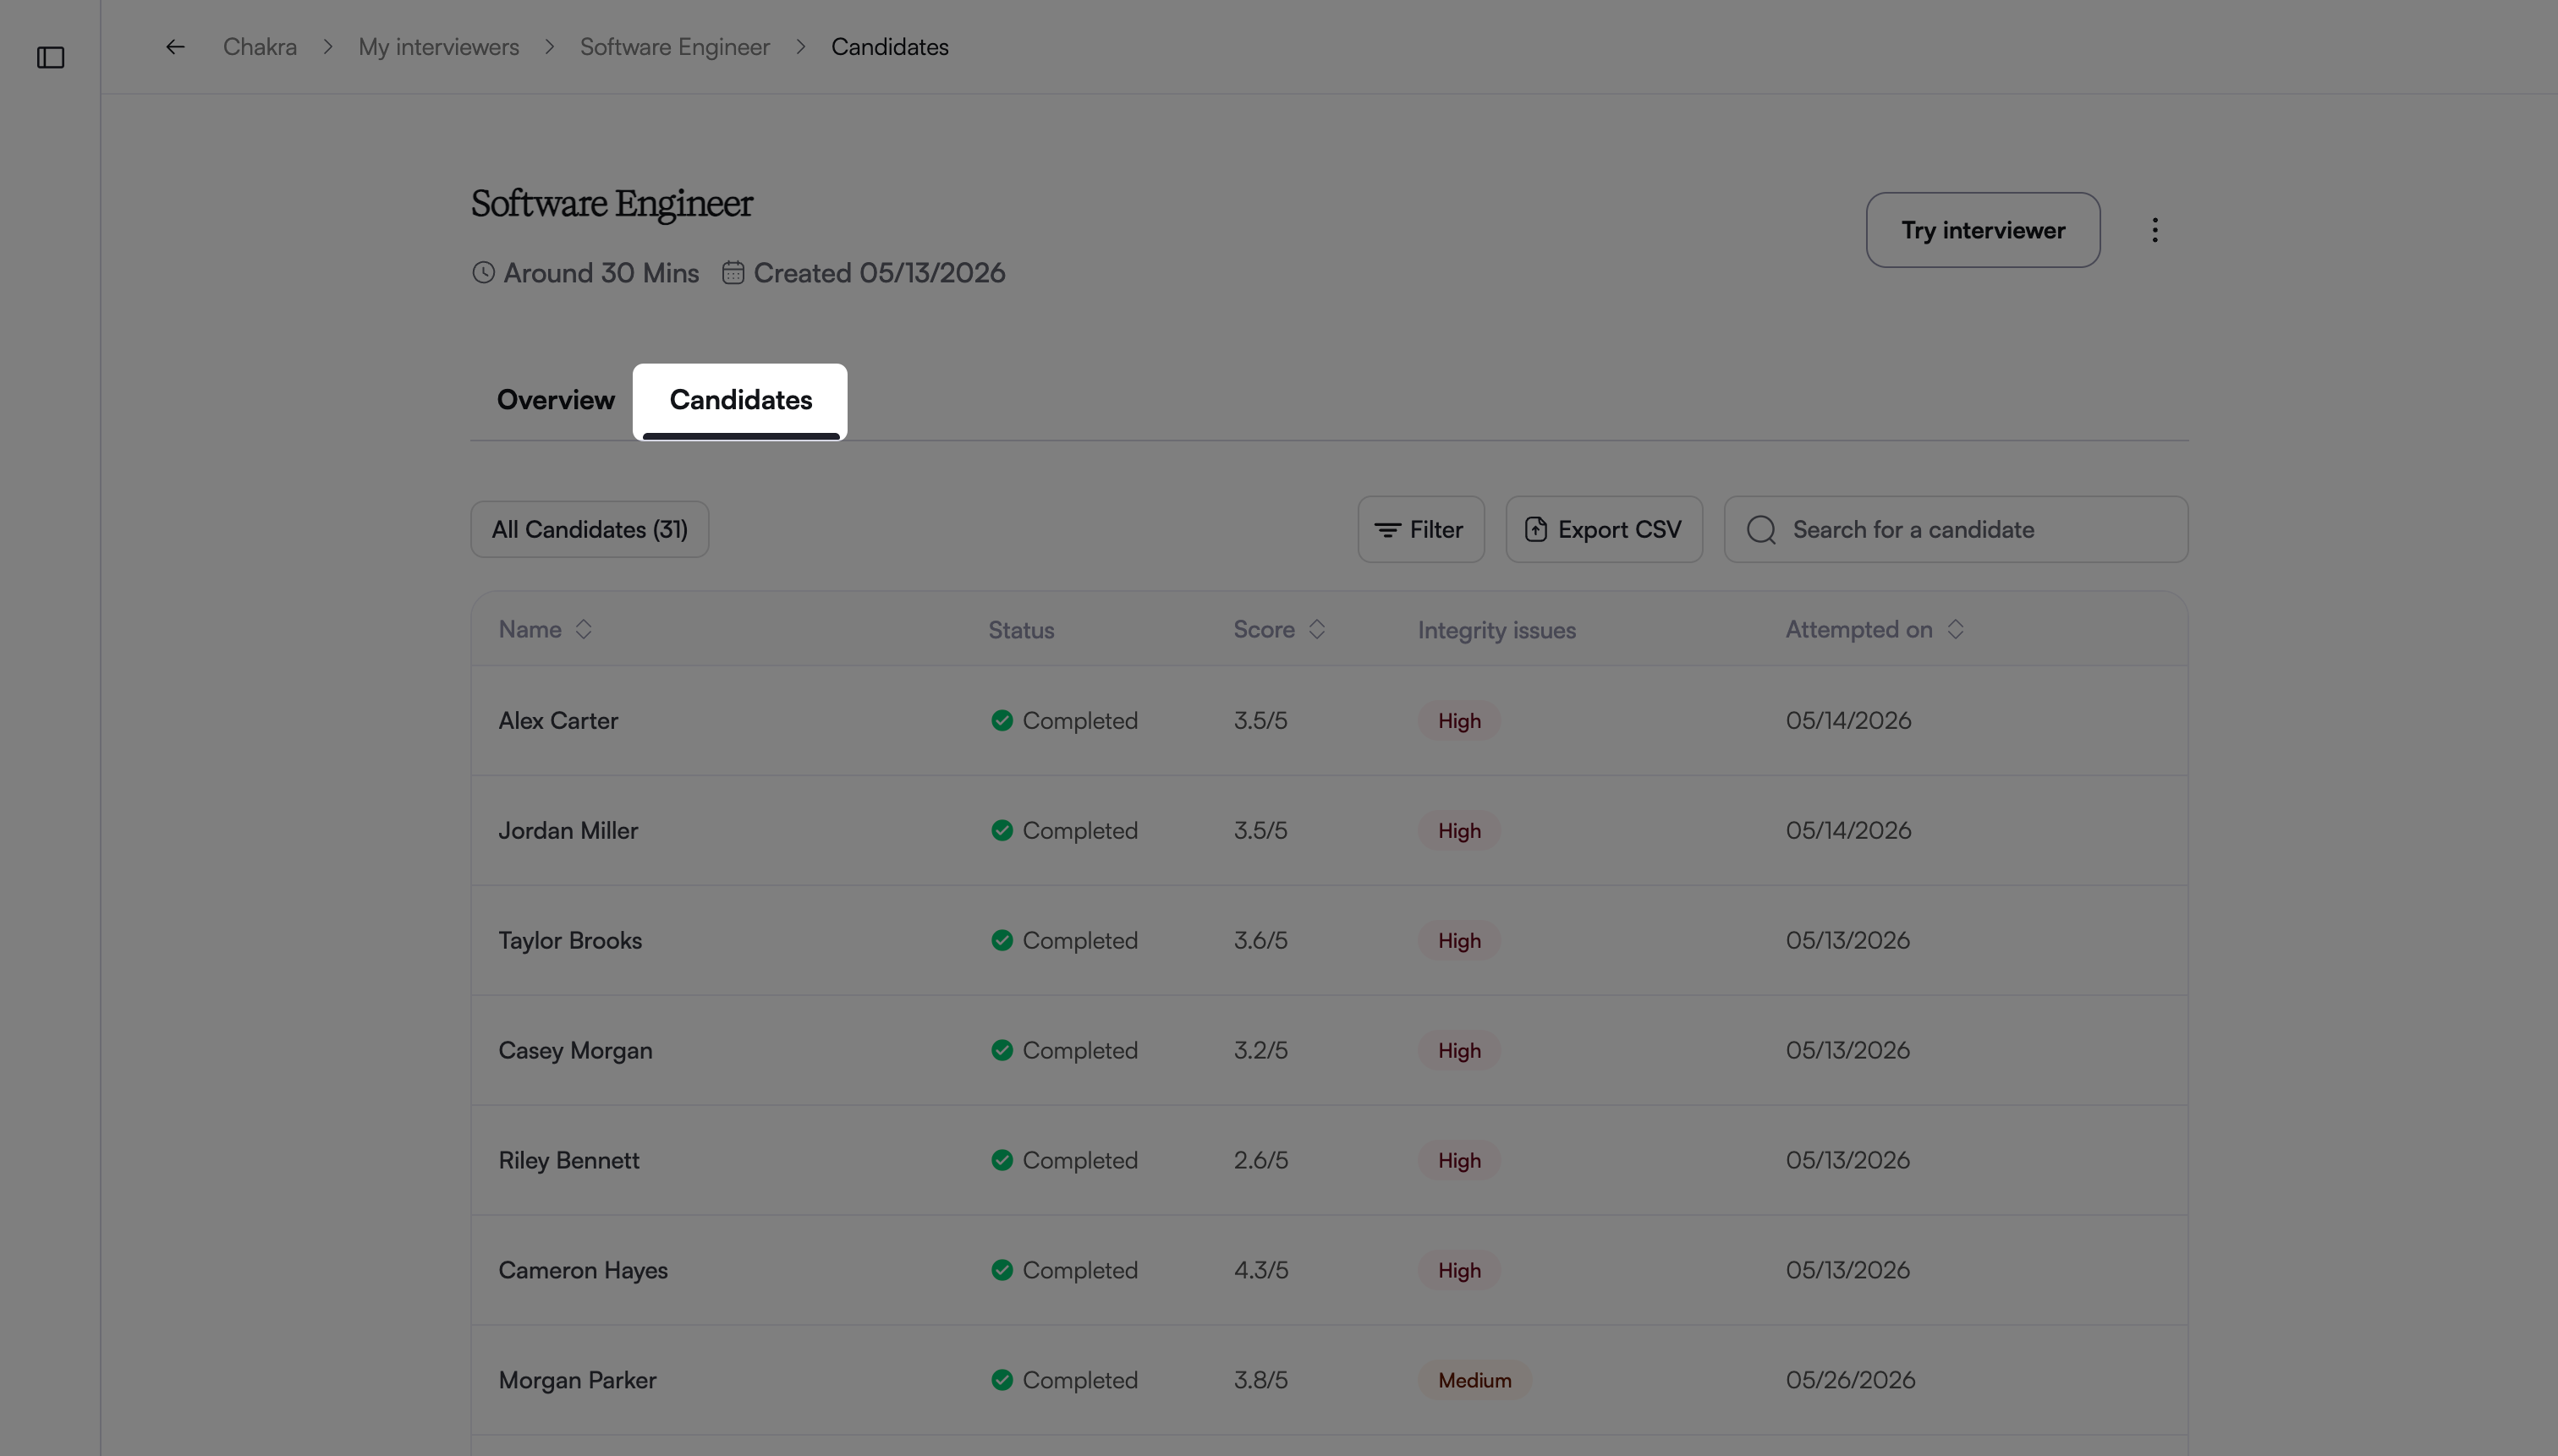Open candidate Jordan Miller
The image size is (2558, 1456).
point(568,831)
